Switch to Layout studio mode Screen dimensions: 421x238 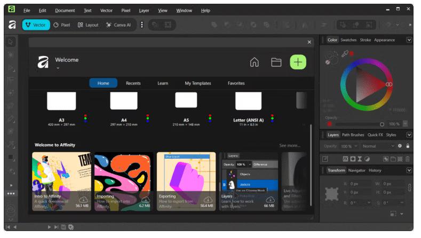[88, 24]
